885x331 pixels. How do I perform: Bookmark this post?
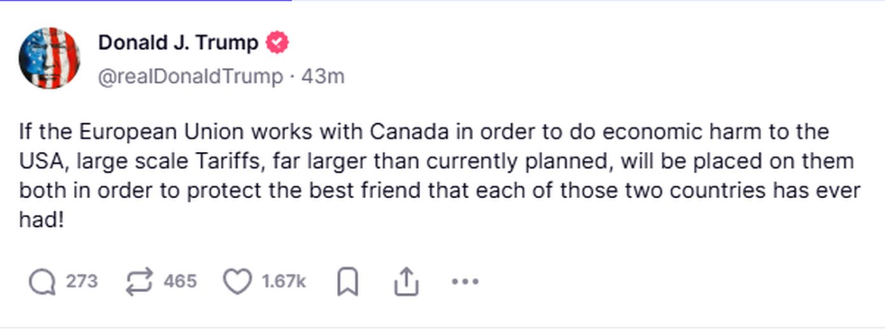pyautogui.click(x=348, y=282)
